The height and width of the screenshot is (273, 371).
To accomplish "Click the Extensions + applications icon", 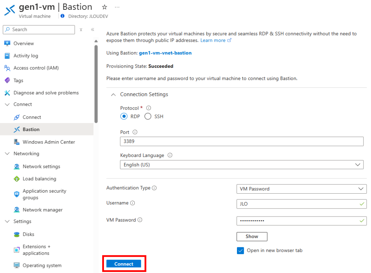I will [17, 250].
